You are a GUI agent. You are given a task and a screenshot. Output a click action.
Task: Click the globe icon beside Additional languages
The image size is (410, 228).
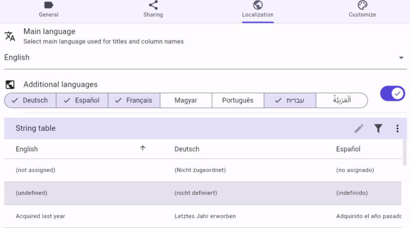point(10,85)
